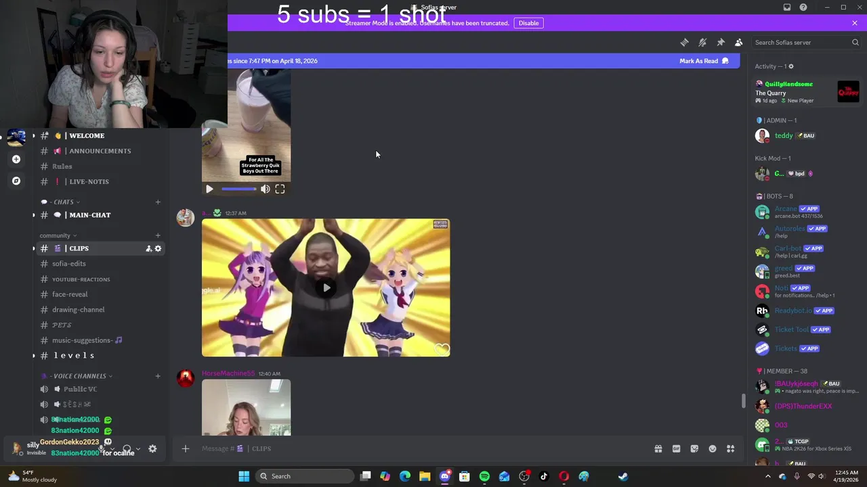Screen dimensions: 867x487
Task: Open Edit Channel gear on CLIPS
Action: point(158,248)
